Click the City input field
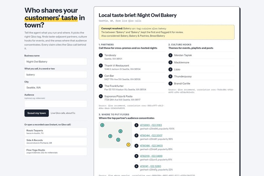 coord(56,88)
